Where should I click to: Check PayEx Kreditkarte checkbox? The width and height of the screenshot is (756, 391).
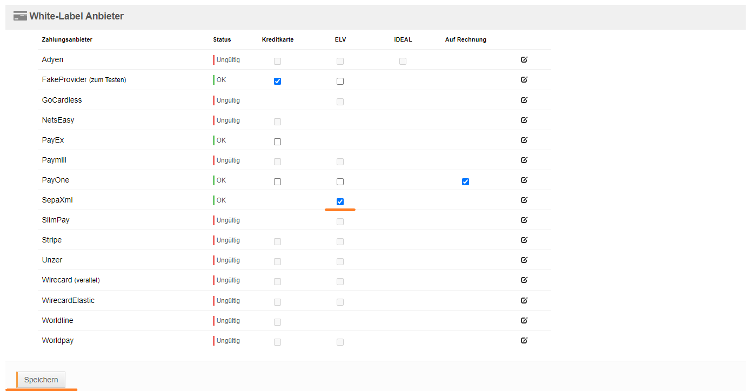(277, 141)
